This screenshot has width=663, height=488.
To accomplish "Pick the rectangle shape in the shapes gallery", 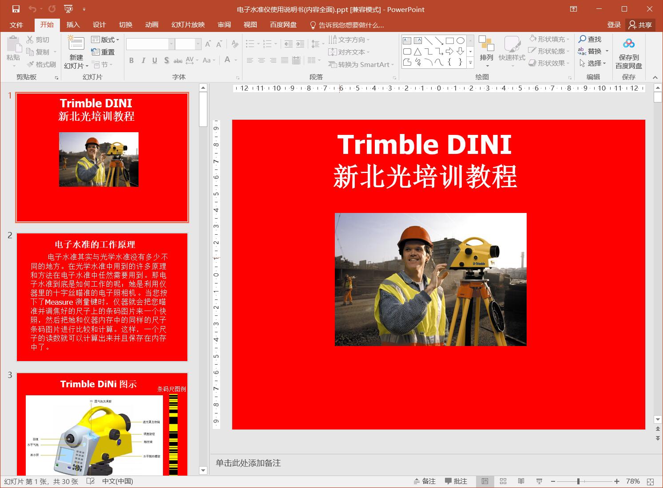I will pos(449,41).
